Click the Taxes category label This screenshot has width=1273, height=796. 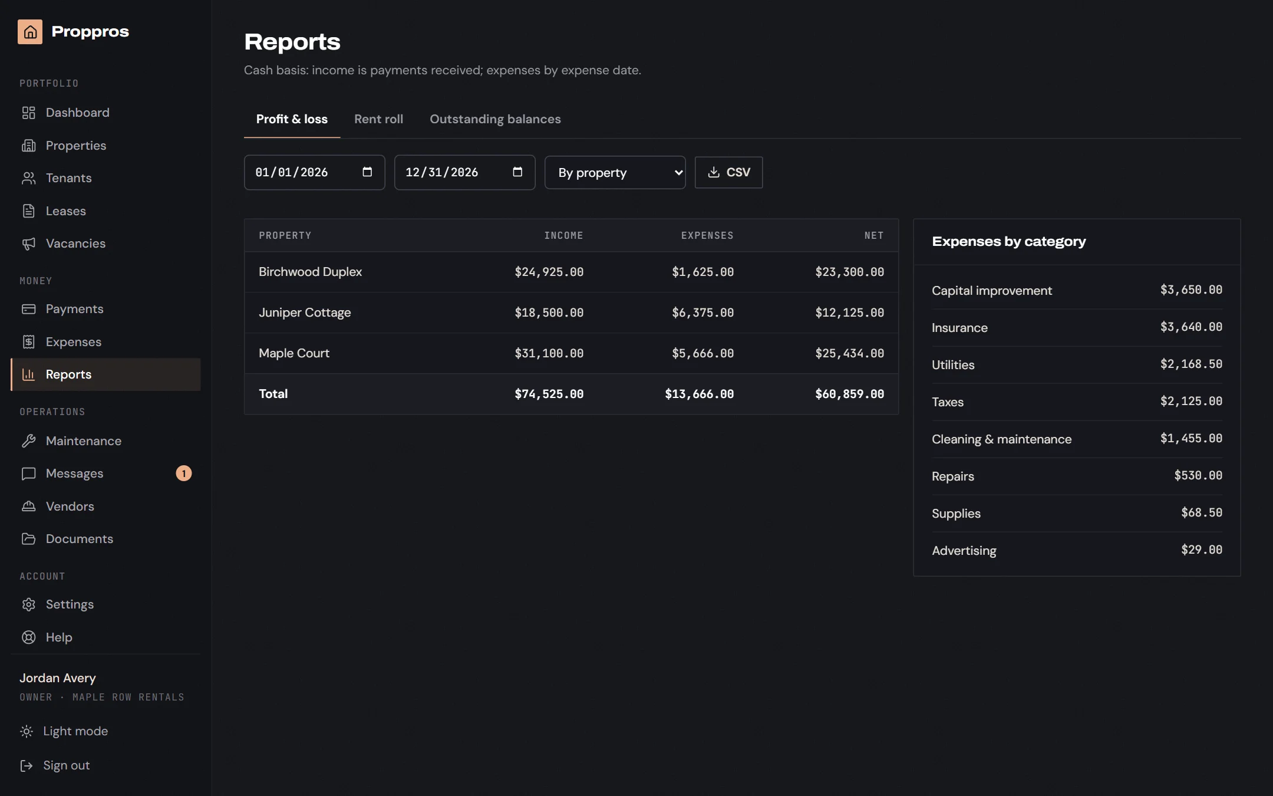coord(948,402)
